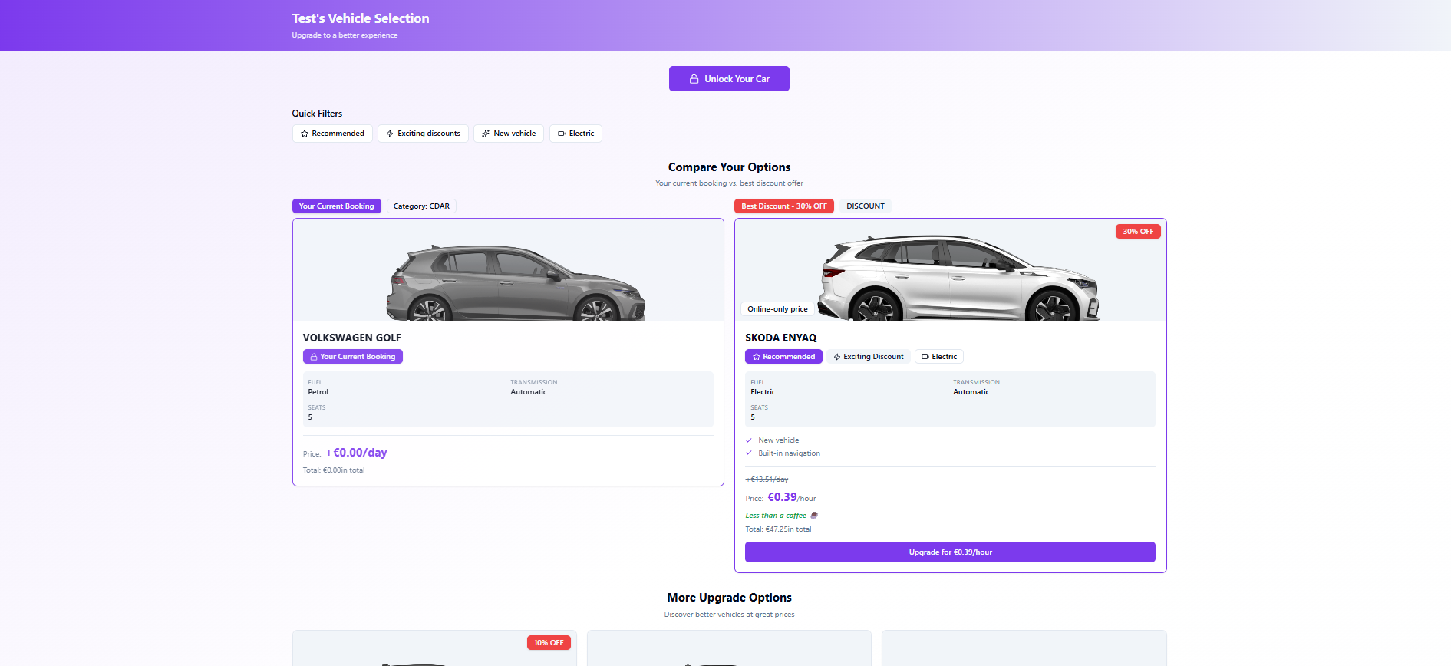Click the Petrol fuel value
1451x666 pixels.
pos(318,392)
